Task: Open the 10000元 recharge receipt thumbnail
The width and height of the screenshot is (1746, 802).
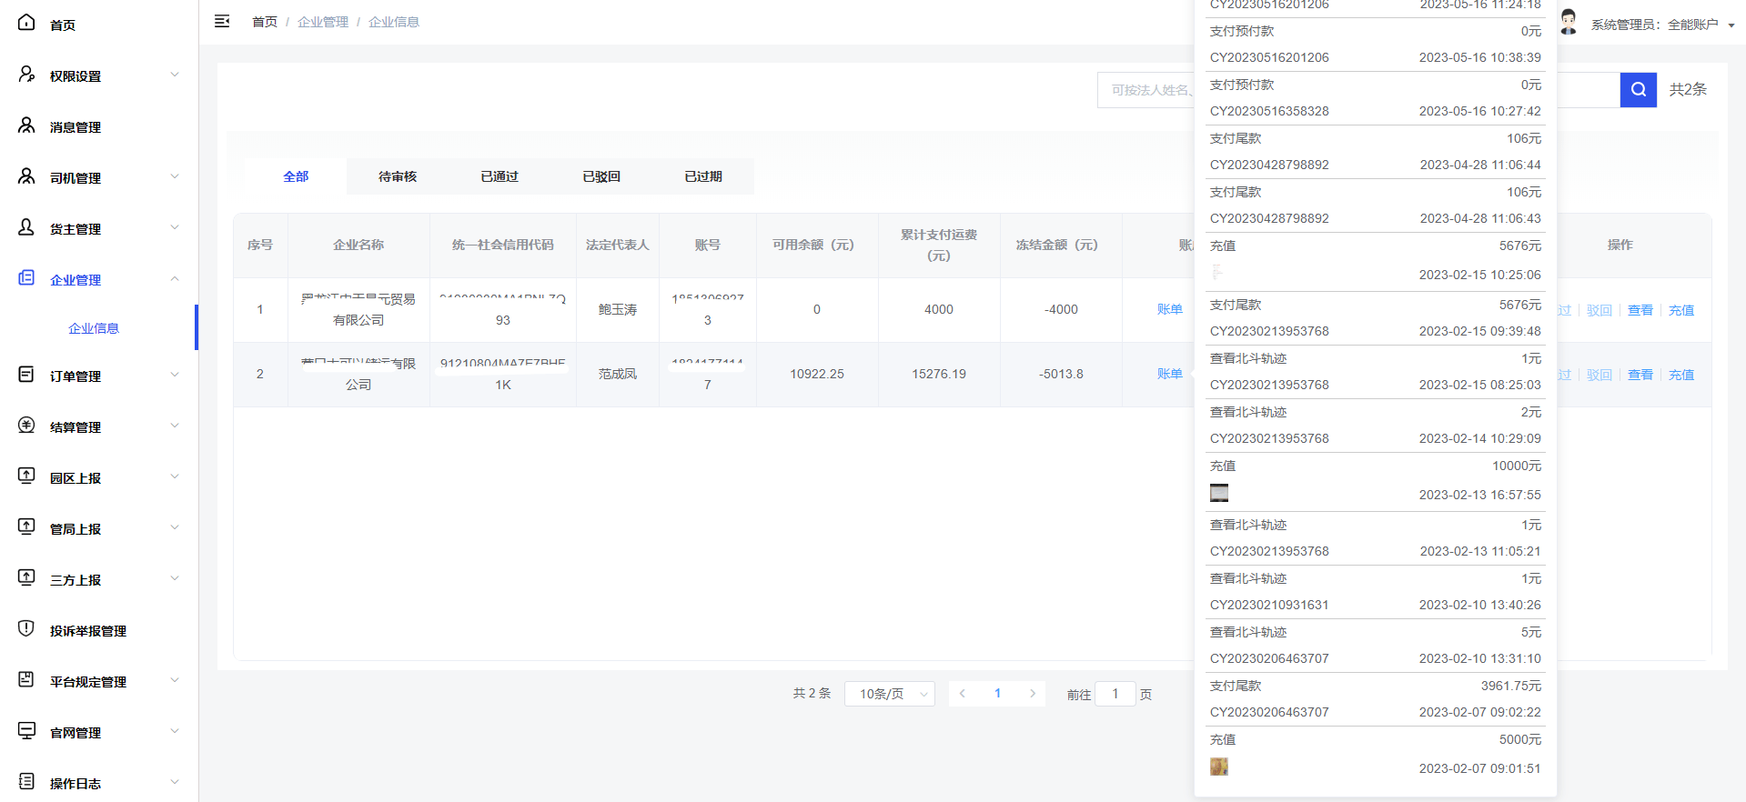Action: (1219, 493)
